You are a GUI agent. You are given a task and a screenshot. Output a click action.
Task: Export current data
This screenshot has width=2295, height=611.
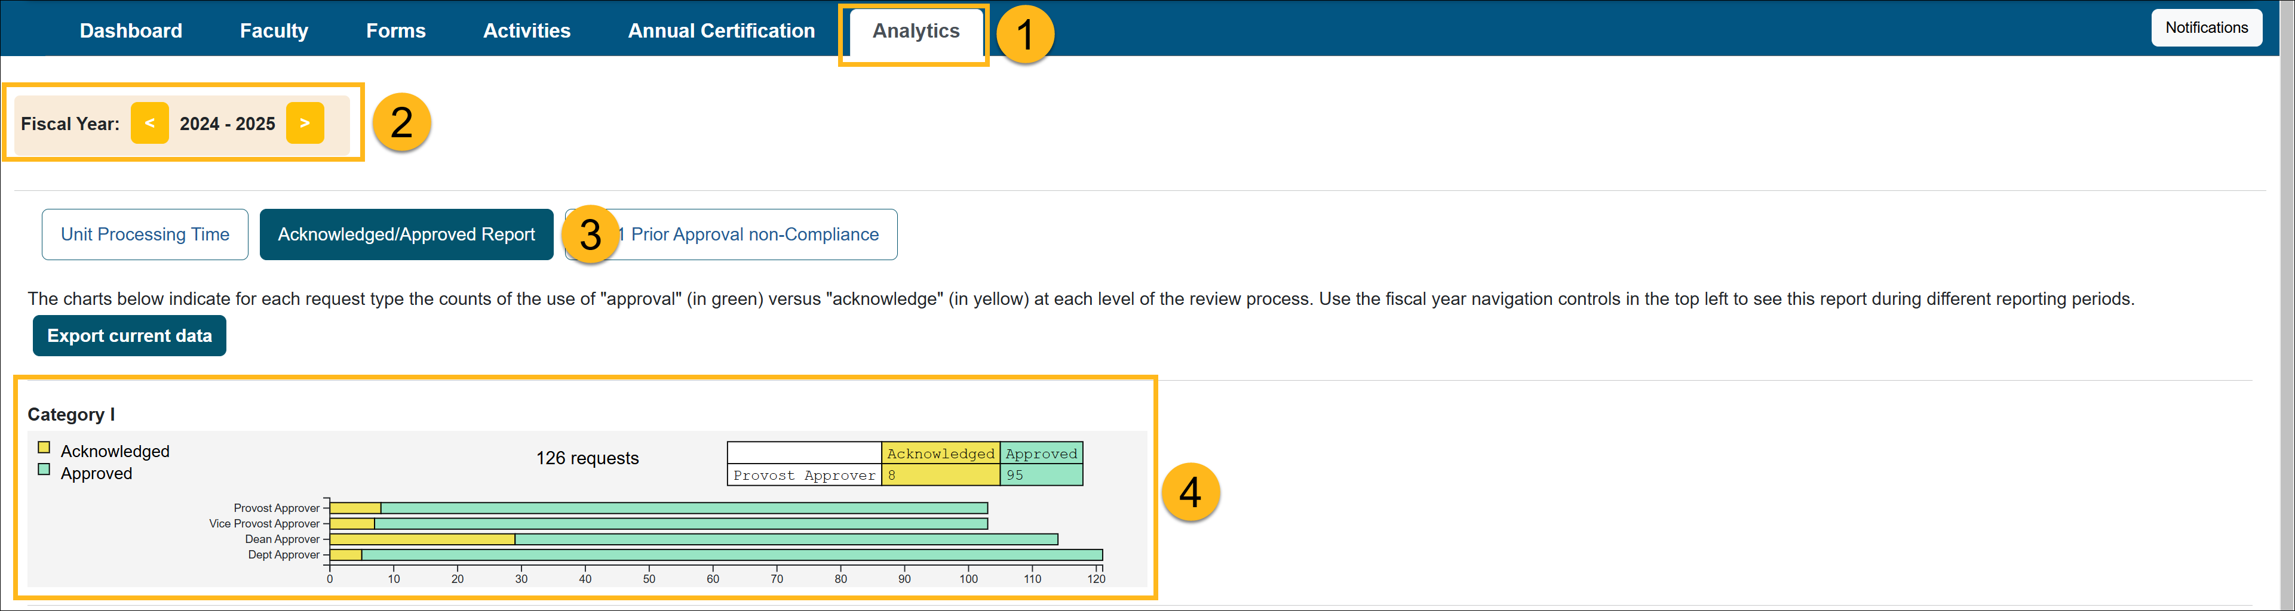pos(129,335)
